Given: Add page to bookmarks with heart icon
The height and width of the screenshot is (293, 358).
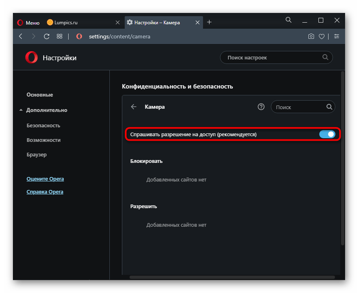Looking at the screenshot, I should pyautogui.click(x=322, y=36).
